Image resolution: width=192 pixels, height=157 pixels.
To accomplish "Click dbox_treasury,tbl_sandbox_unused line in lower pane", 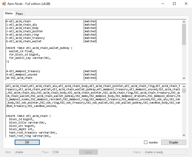I will pos(32,106).
